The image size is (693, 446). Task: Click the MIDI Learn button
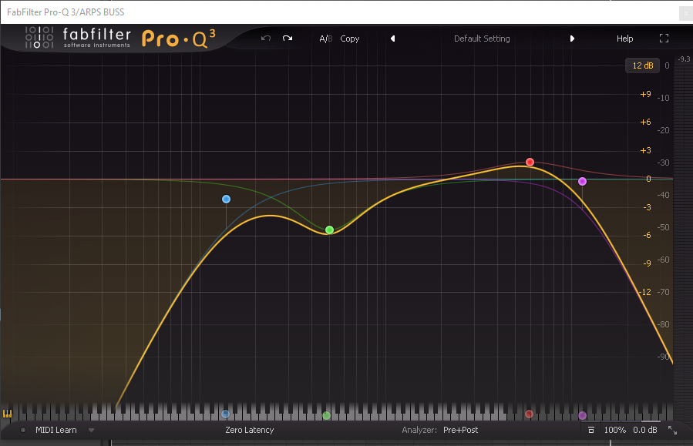[56, 430]
